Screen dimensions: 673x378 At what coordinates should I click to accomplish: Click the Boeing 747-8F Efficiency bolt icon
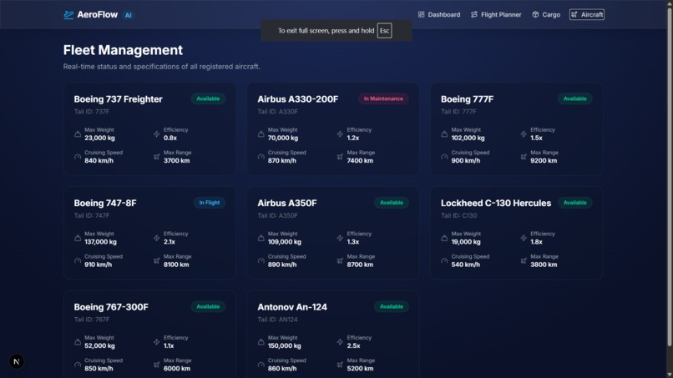(157, 238)
